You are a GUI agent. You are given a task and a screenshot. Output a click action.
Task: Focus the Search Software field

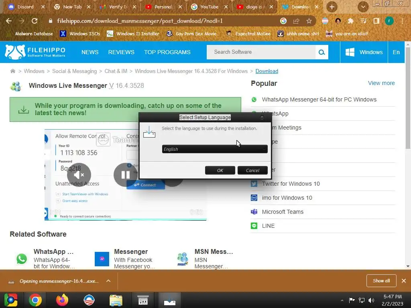tap(261, 52)
